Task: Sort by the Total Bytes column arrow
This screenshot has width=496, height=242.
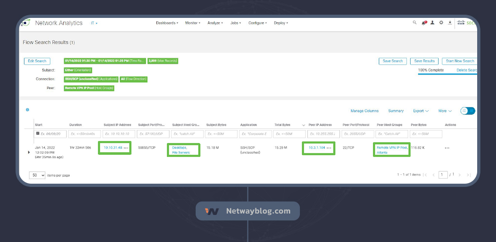Action: (303, 125)
